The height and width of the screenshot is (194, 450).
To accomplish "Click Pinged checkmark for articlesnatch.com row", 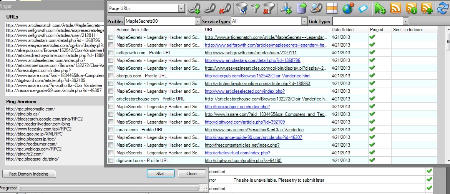I will coord(372,37).
